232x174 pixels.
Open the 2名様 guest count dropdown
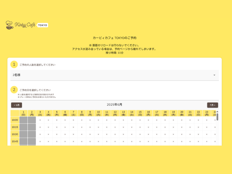pos(115,75)
